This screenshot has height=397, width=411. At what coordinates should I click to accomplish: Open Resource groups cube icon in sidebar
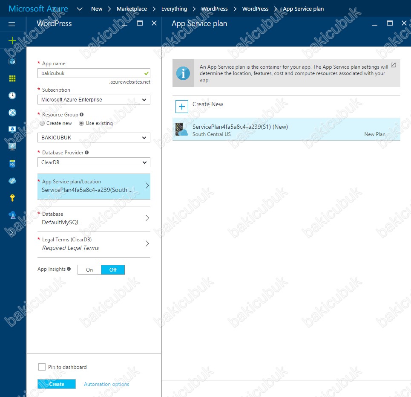[x=12, y=61]
